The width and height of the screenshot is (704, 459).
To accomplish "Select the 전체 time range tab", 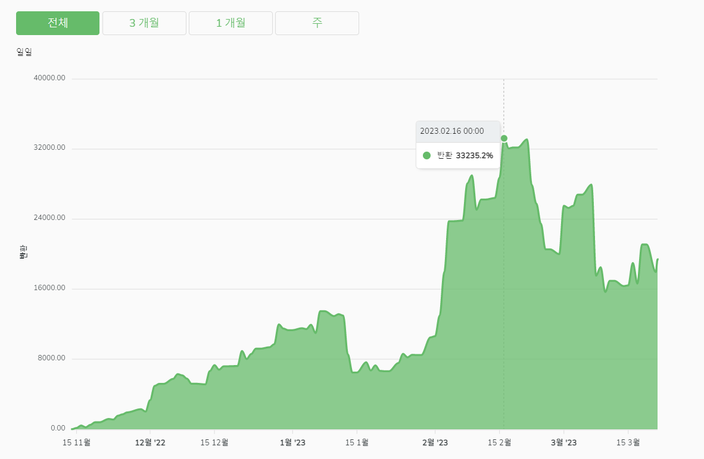I will click(58, 23).
